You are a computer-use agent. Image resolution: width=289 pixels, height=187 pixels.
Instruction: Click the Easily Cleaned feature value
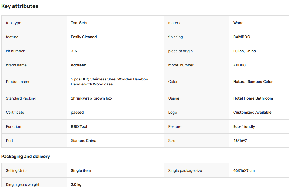coord(84,37)
